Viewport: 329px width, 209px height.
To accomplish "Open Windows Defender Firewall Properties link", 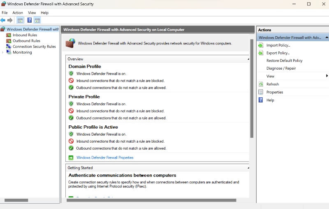I will [105, 157].
